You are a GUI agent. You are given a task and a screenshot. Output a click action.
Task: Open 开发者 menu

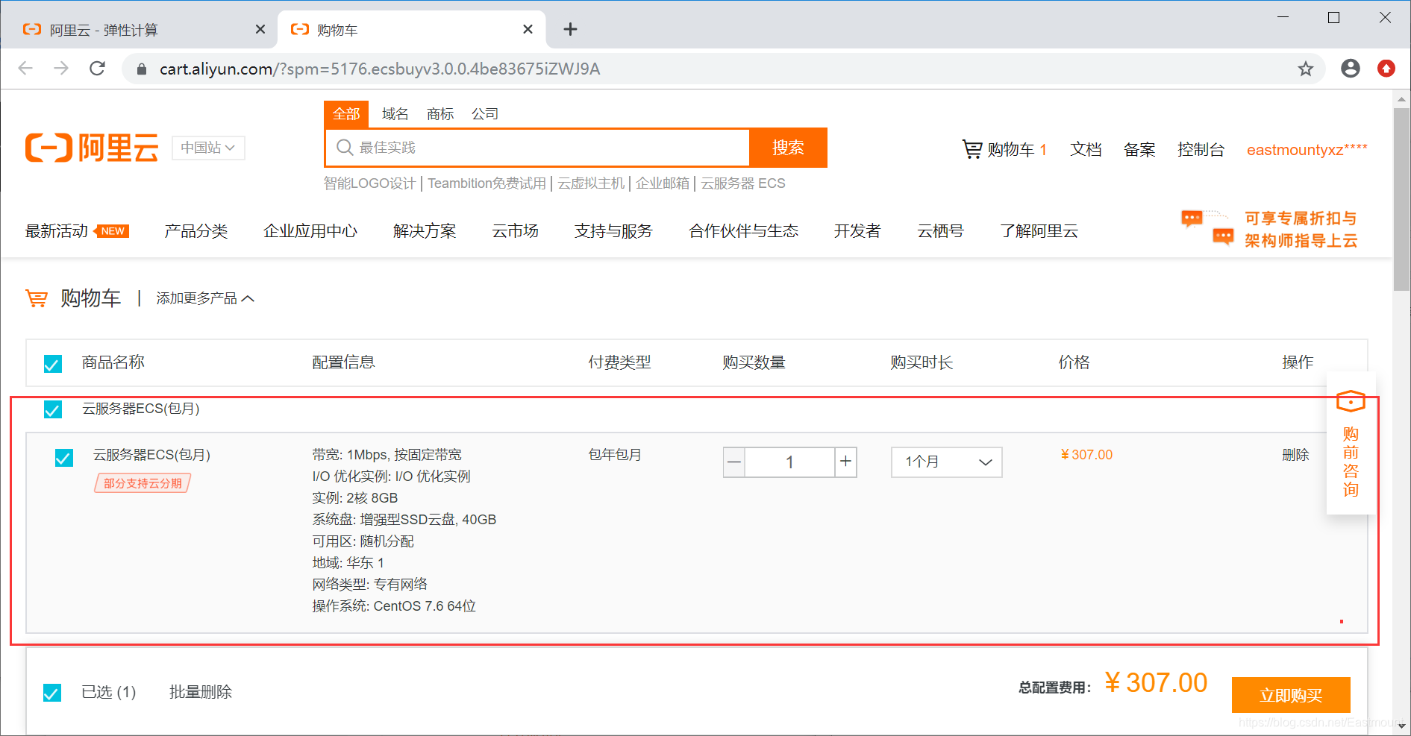click(857, 231)
